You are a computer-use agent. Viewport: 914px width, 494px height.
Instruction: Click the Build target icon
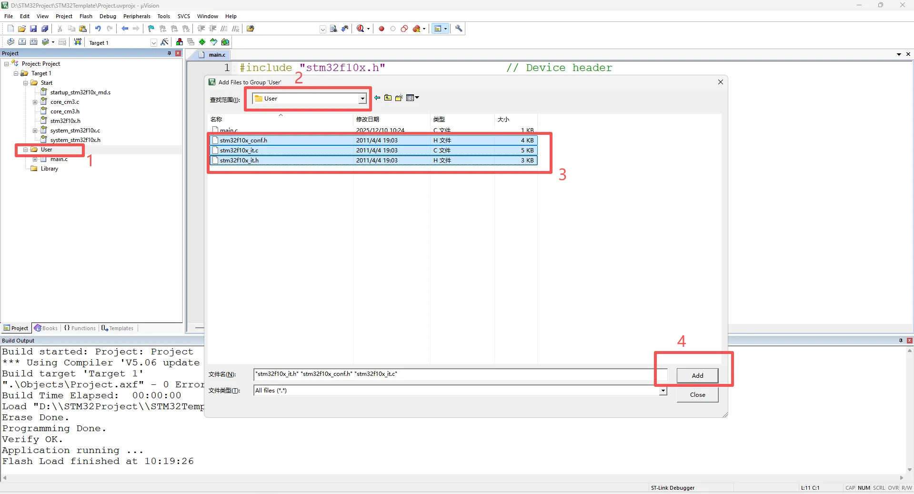coord(22,42)
